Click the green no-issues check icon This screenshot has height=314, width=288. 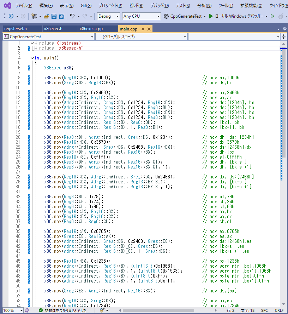click(x=41, y=310)
